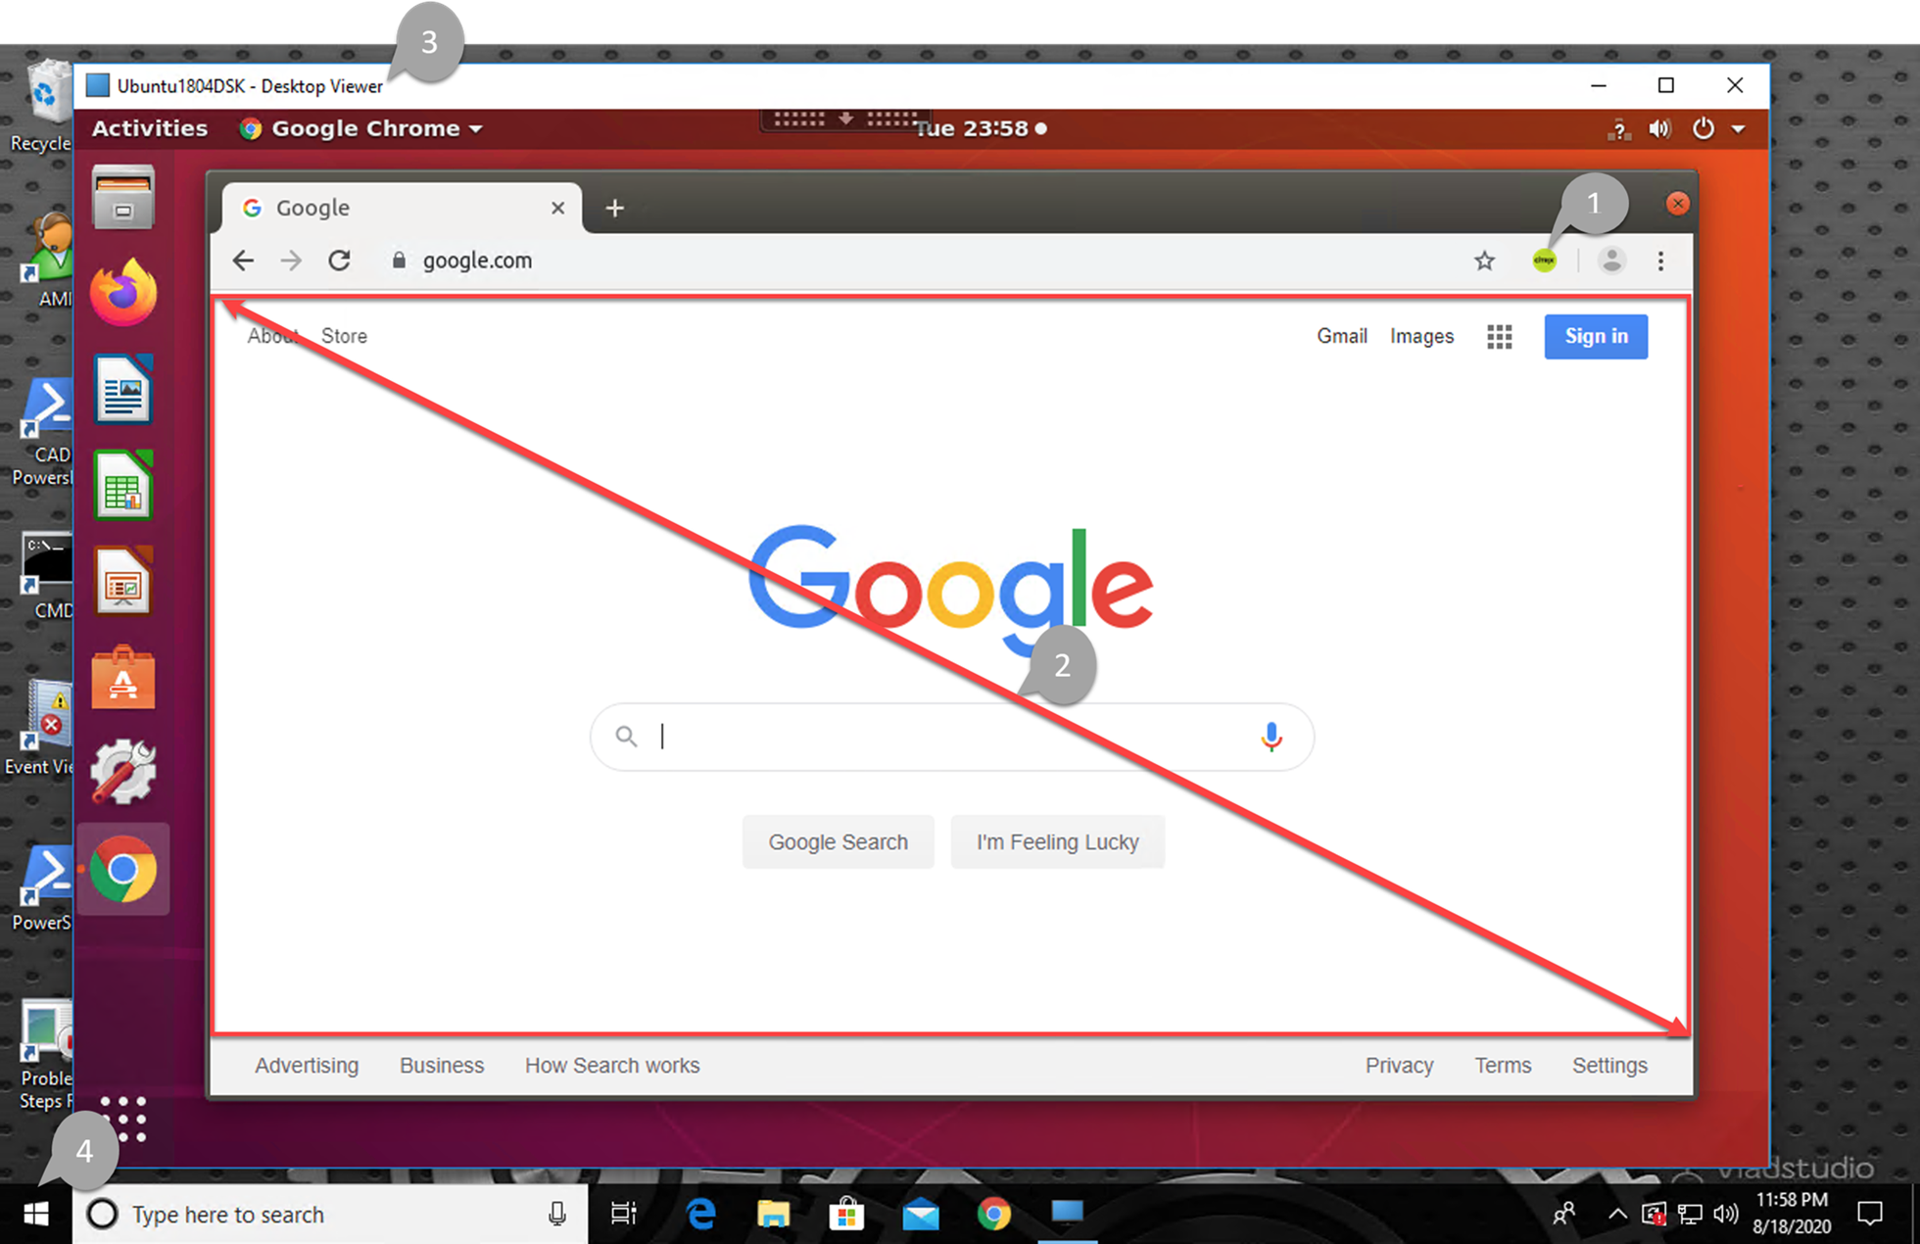
Task: Click the Gmail link in top navigation
Action: point(1341,336)
